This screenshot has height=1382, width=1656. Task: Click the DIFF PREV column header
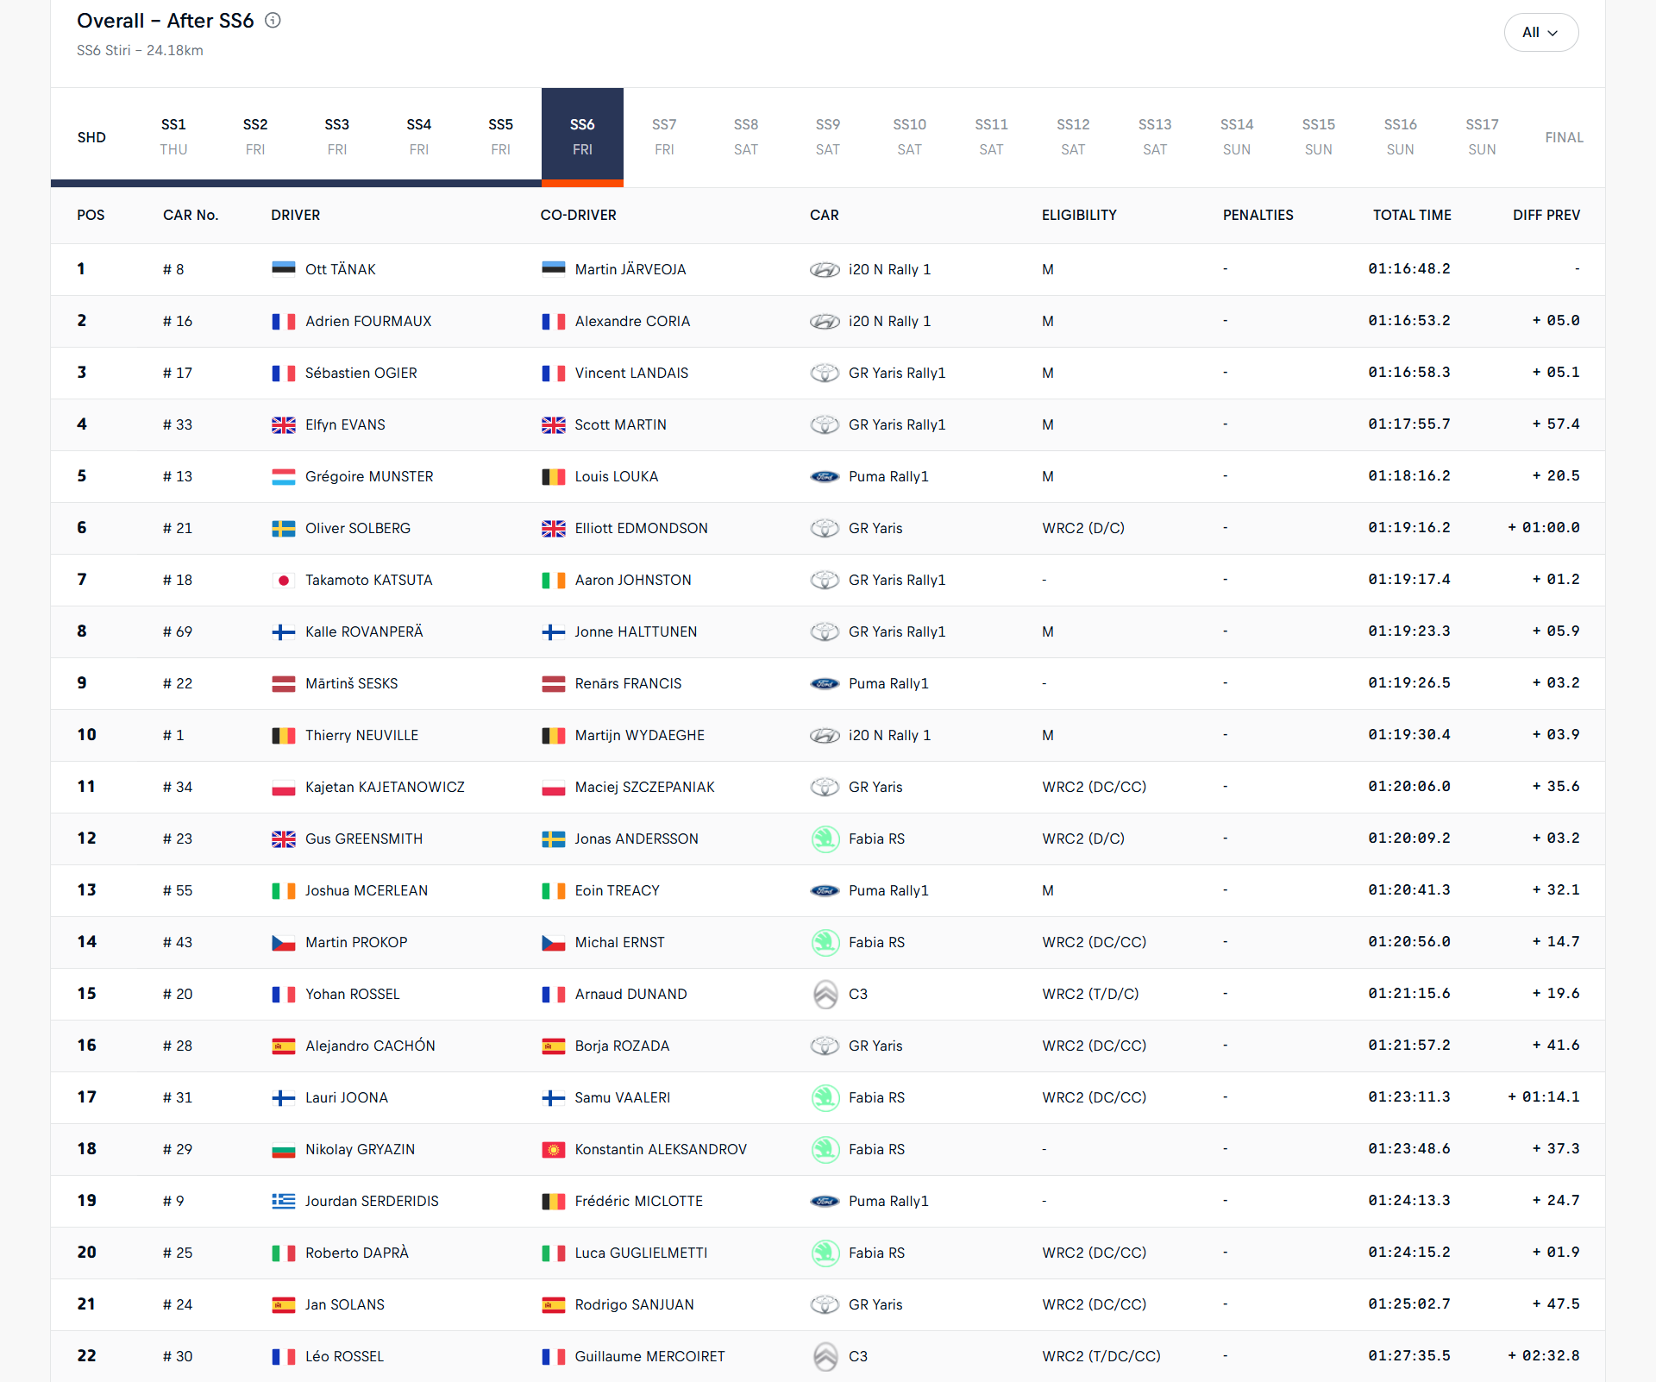(x=1546, y=216)
